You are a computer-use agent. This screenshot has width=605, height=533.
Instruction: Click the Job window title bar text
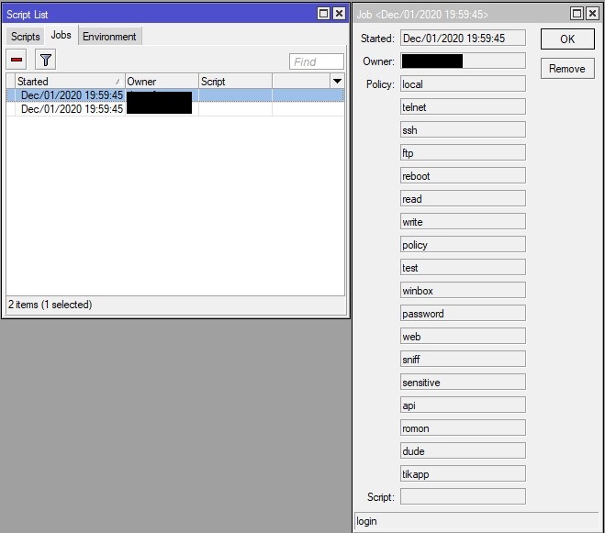point(422,15)
